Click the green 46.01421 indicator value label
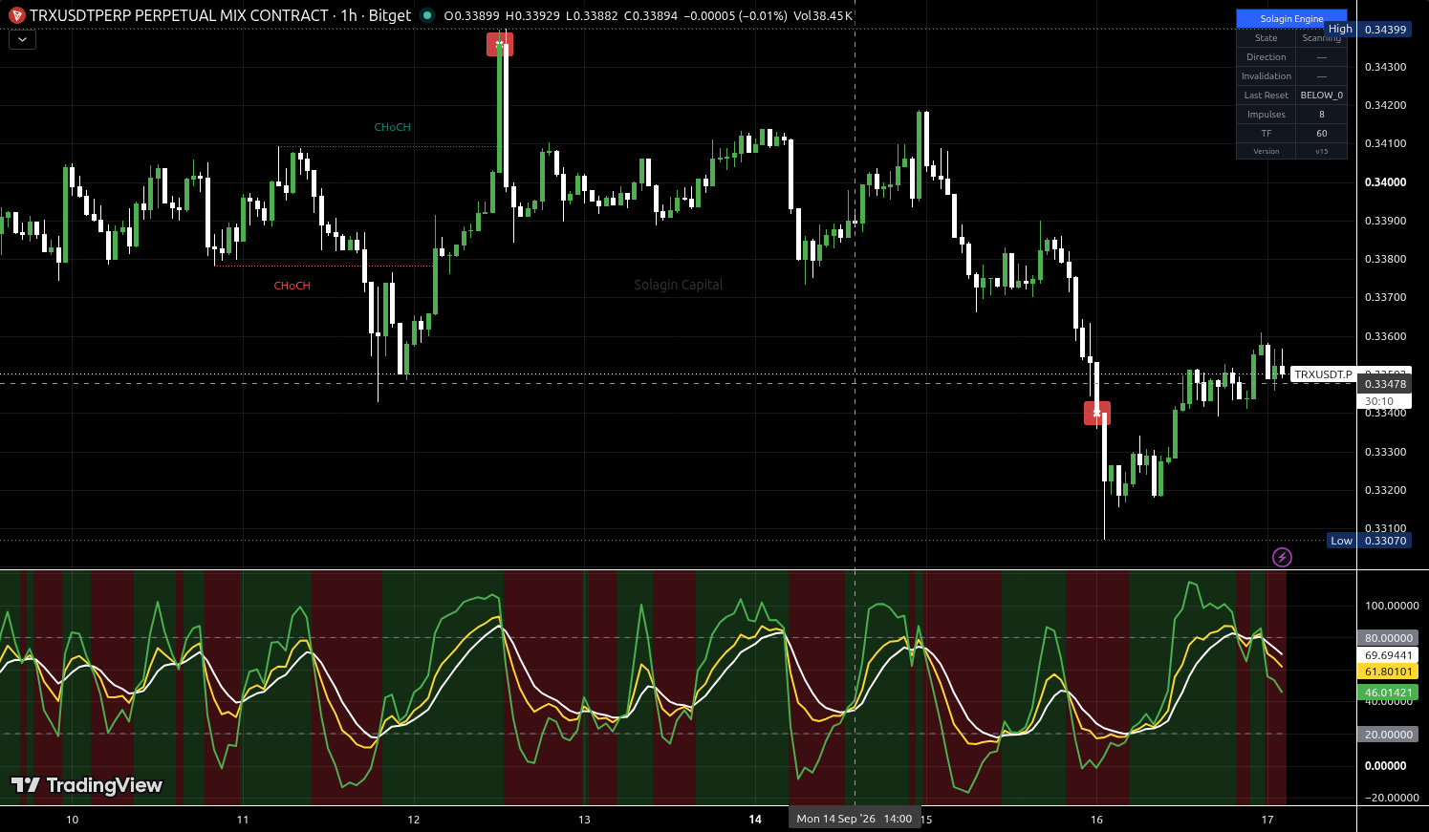This screenshot has height=832, width=1429. (1388, 693)
